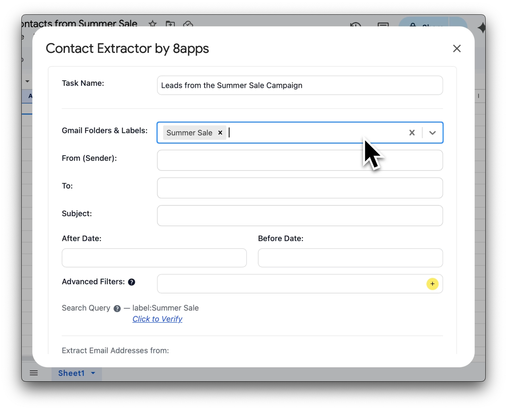Click the Gemini sparkle icon
Image resolution: width=507 pixels, height=410 pixels.
(x=481, y=28)
